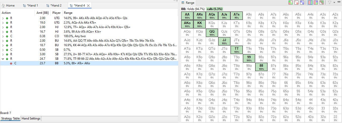This screenshot has width=342, height=123.
Task: Open the dropdown arrow next to filter
Action: coord(334,3)
